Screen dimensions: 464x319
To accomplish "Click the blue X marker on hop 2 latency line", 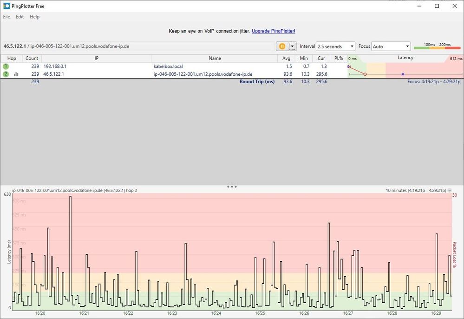I will 403,74.
